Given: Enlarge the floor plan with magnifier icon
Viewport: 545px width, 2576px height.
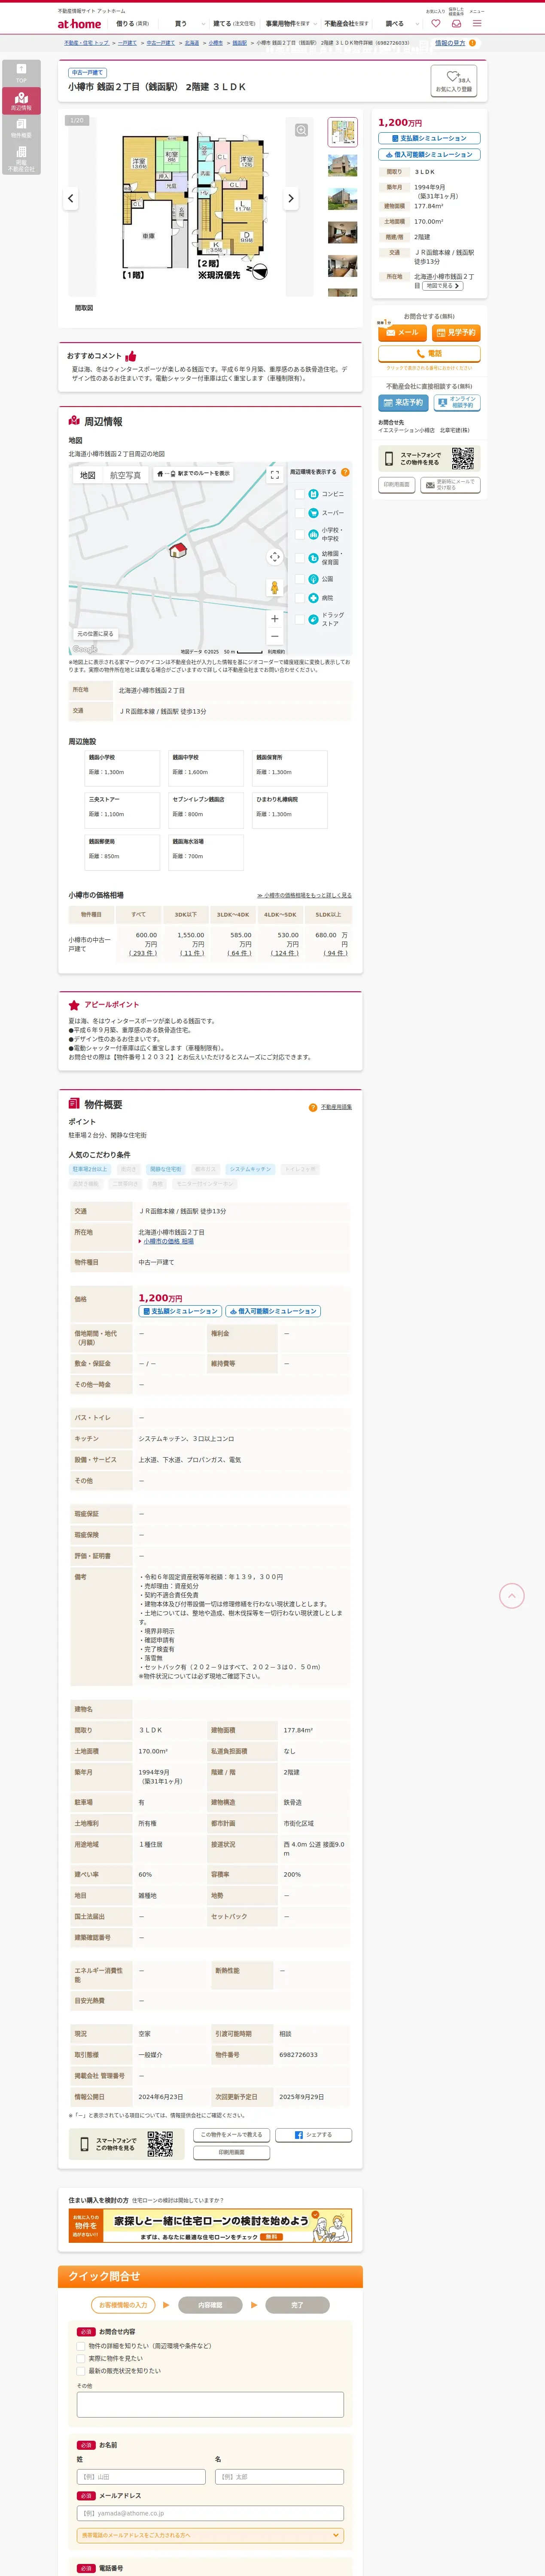Looking at the screenshot, I should click(301, 130).
